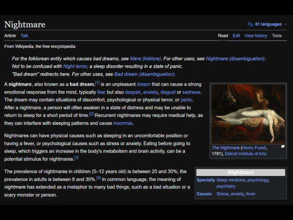Screen dimensions: 293x220
Task: Click the enlarge image icon in caption
Action: click(x=283, y=147)
